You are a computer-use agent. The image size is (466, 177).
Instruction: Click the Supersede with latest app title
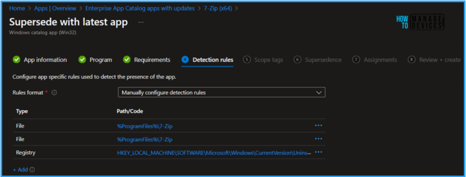[69, 22]
